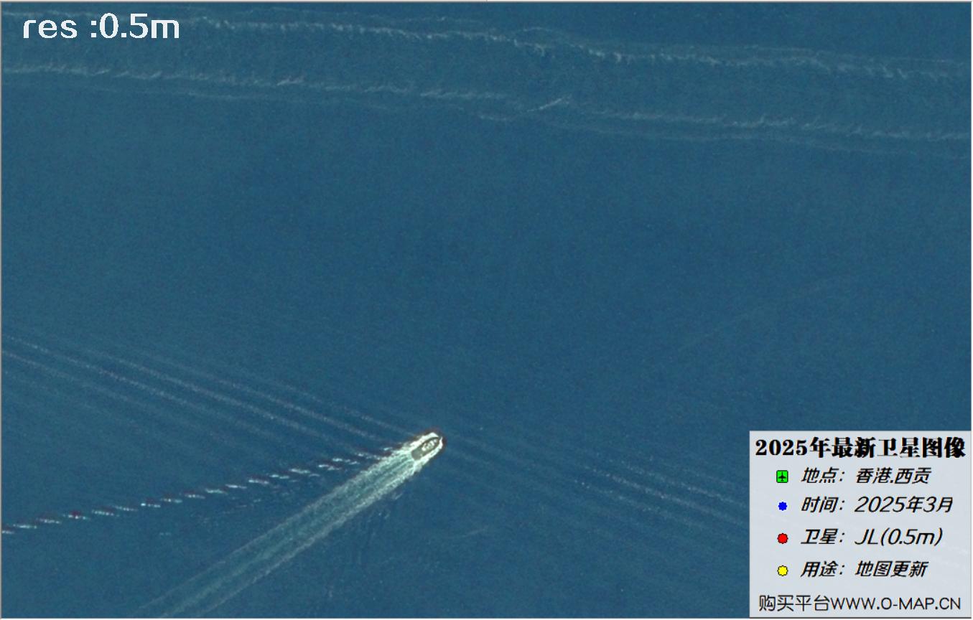Click the red dot beside 卫星
Image resolution: width=973 pixels, height=620 pixels.
point(782,538)
